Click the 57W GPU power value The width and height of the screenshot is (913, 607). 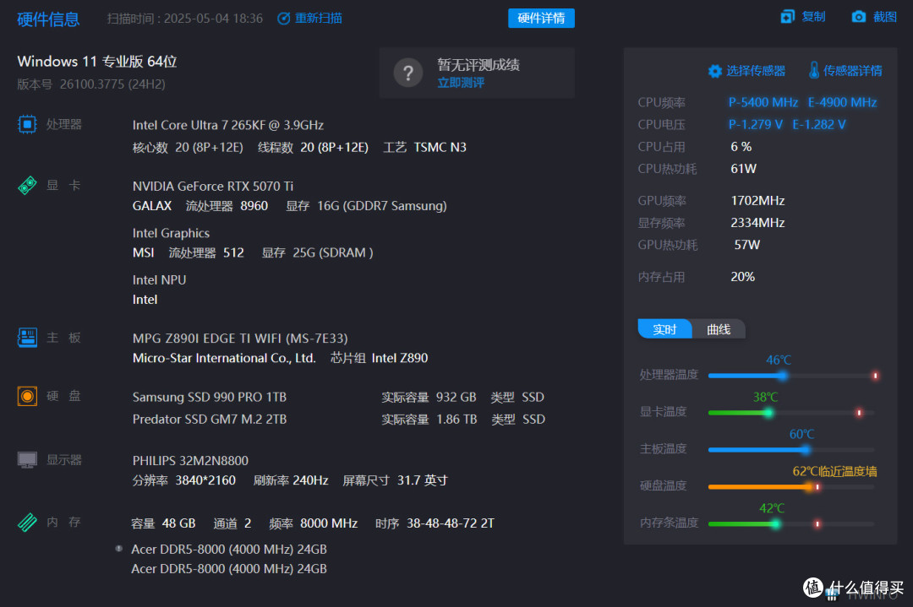pyautogui.click(x=746, y=245)
